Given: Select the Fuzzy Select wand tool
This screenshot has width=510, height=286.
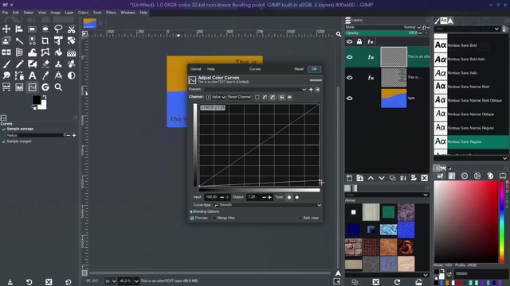Looking at the screenshot, I should coord(19,41).
